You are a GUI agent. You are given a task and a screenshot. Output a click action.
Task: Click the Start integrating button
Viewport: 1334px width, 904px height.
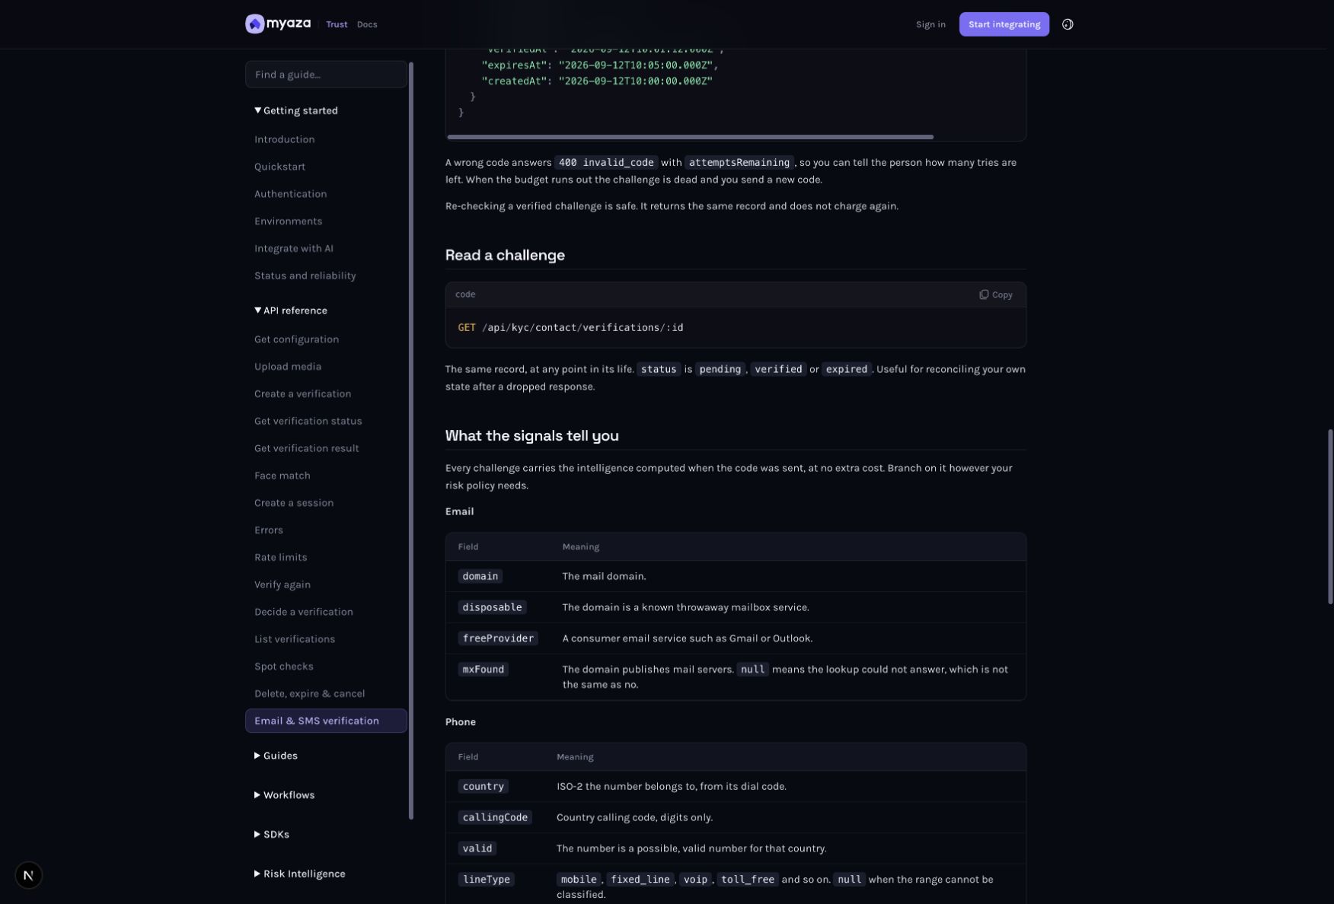[x=1004, y=24]
